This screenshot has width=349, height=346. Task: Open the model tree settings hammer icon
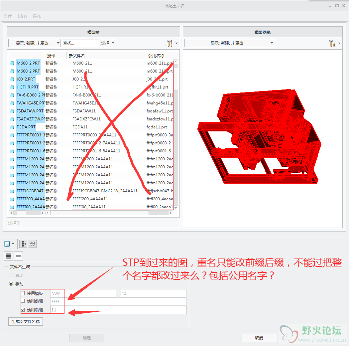(170, 43)
